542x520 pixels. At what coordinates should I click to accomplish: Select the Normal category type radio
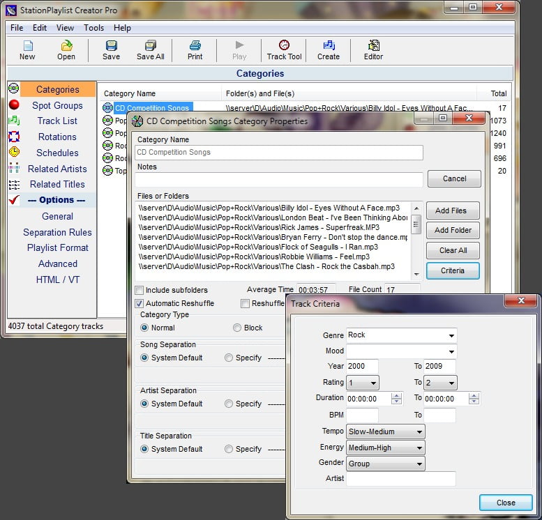pyautogui.click(x=144, y=328)
